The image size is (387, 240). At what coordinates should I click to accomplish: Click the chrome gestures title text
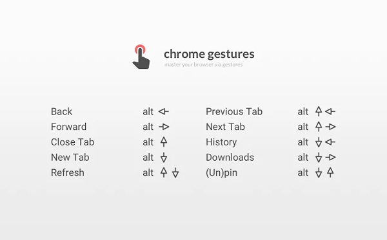[209, 54]
